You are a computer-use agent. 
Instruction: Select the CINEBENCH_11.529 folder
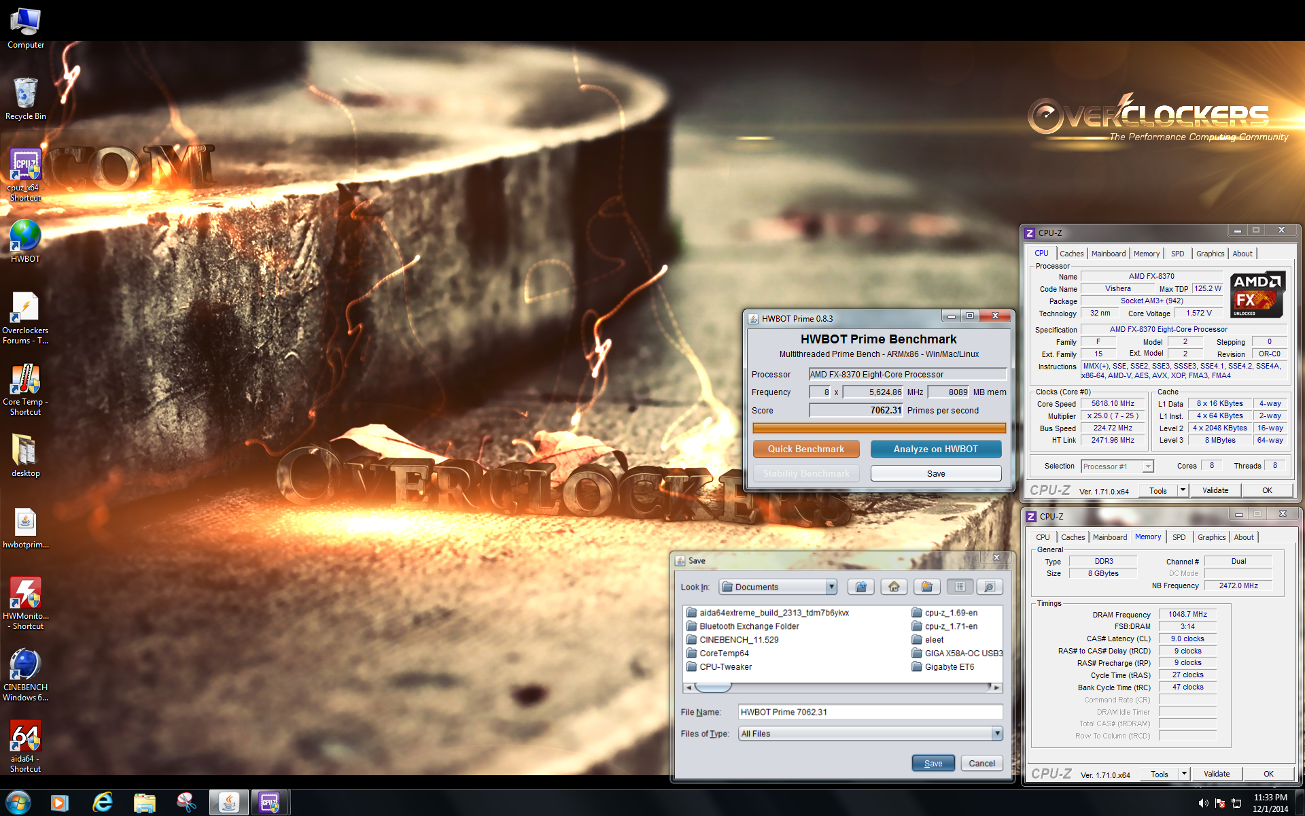click(733, 640)
